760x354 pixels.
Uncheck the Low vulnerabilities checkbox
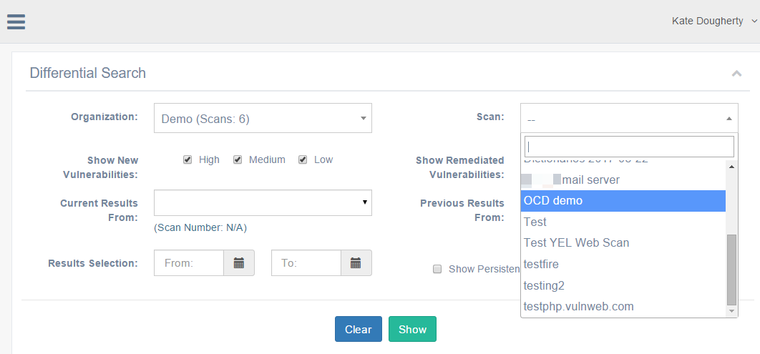coord(303,159)
